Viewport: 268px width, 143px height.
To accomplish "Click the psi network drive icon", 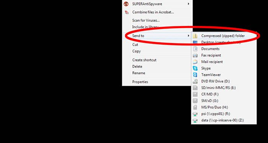I will 195,114.
